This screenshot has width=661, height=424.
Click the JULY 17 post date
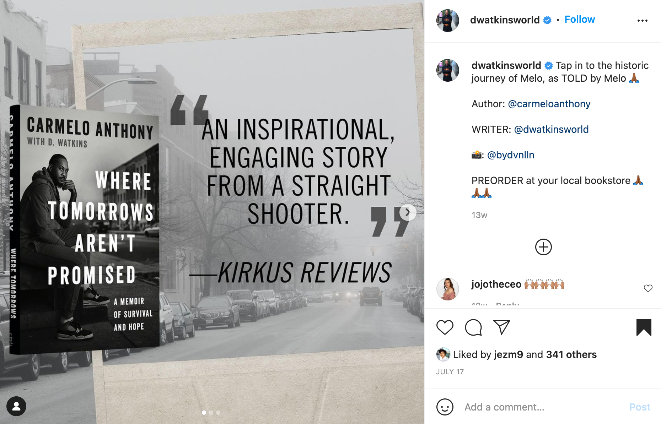(x=450, y=372)
